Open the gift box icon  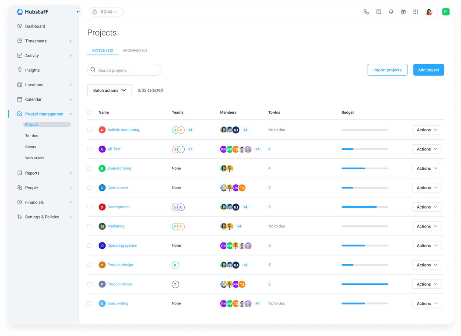click(x=403, y=12)
